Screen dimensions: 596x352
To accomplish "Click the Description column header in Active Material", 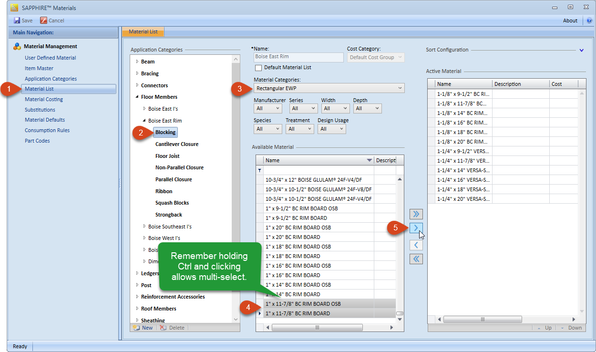I will [521, 84].
